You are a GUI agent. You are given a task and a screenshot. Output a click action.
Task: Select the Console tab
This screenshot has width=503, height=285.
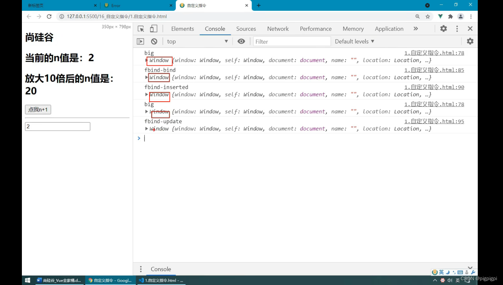click(215, 29)
